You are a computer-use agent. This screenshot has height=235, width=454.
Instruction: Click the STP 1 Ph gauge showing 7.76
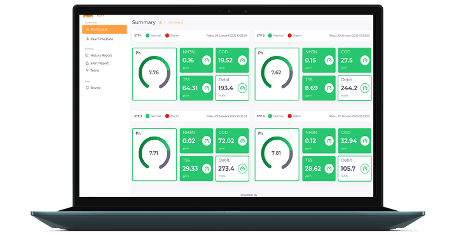[155, 72]
